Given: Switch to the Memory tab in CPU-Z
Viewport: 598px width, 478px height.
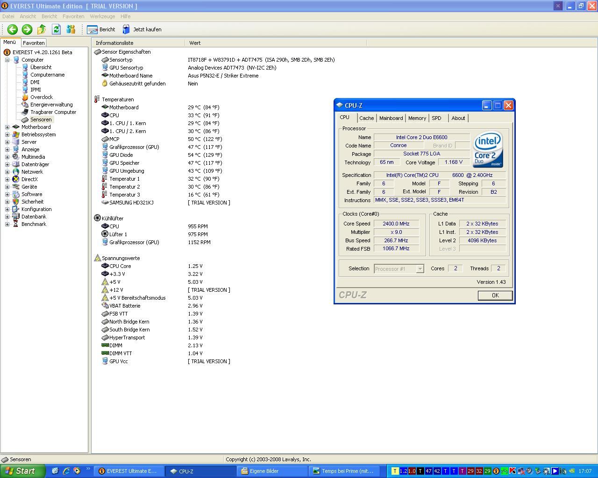Looking at the screenshot, I should click(x=417, y=118).
